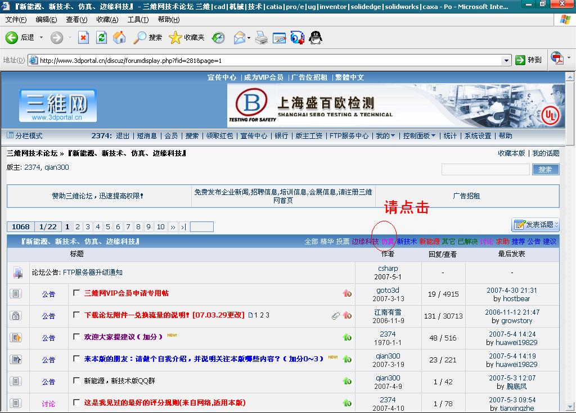
Task: Open 收藏本版 link
Action: coord(511,153)
